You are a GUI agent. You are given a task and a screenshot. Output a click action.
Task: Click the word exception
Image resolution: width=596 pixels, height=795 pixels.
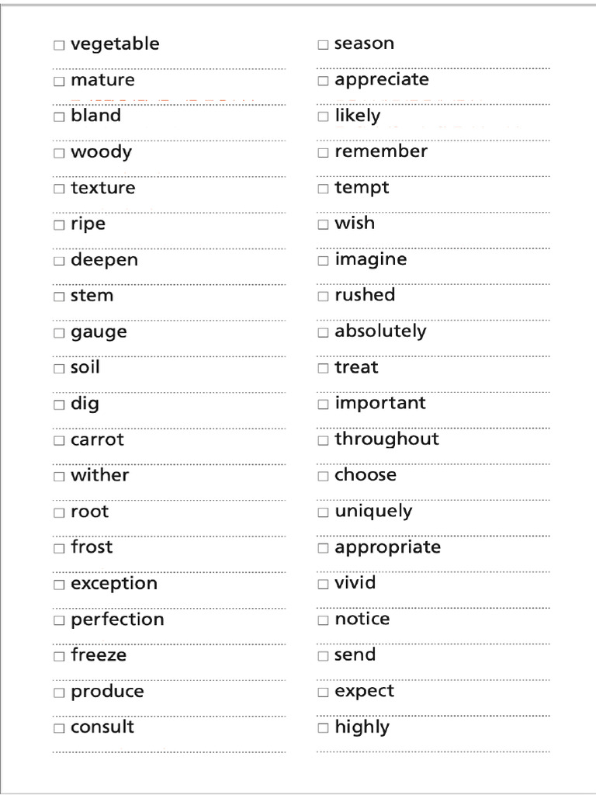coord(114,584)
